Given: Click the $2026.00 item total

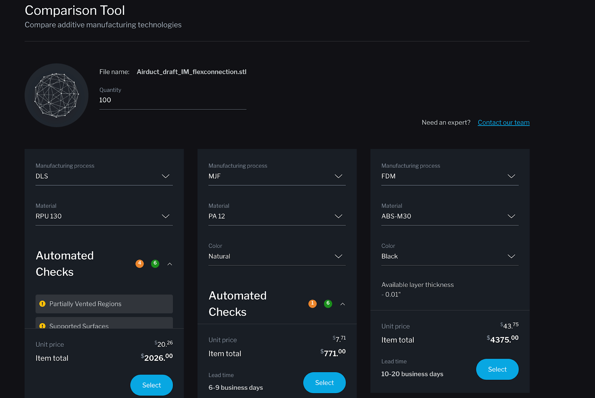Looking at the screenshot, I should pyautogui.click(x=157, y=357).
